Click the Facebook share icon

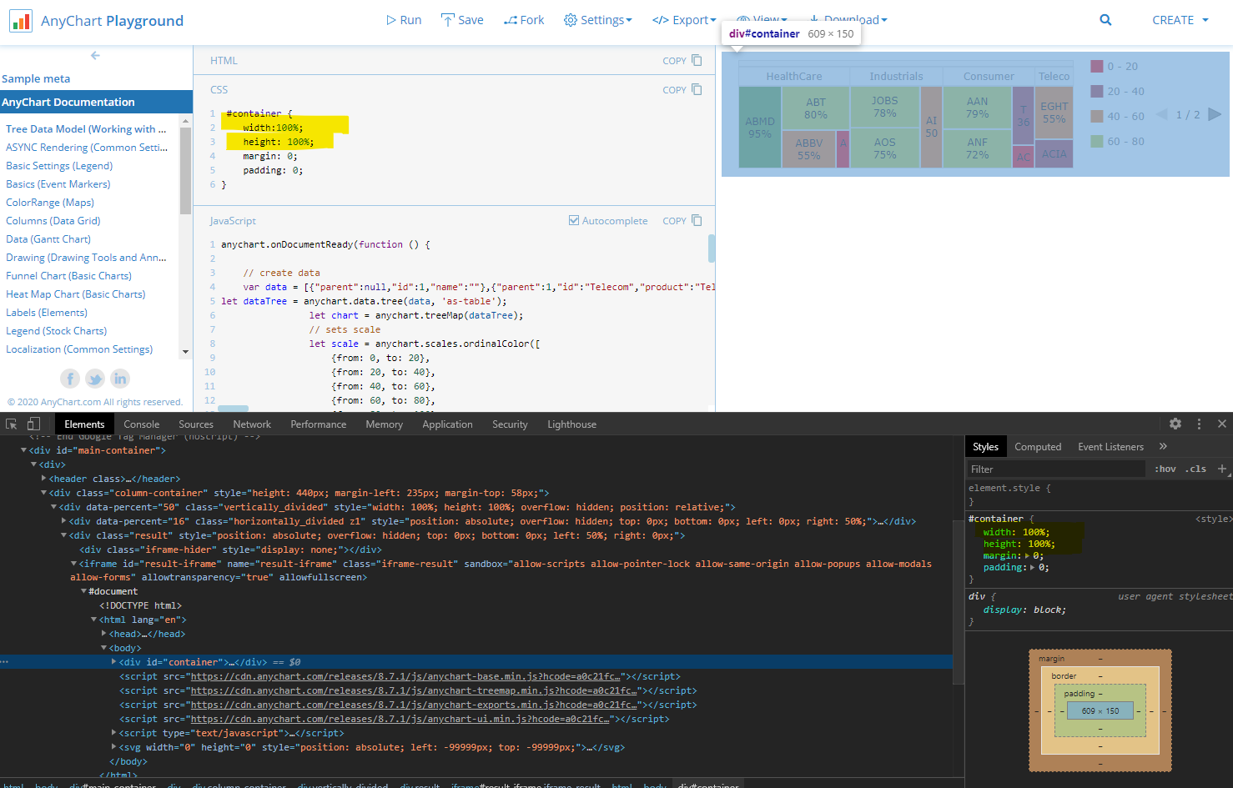70,379
